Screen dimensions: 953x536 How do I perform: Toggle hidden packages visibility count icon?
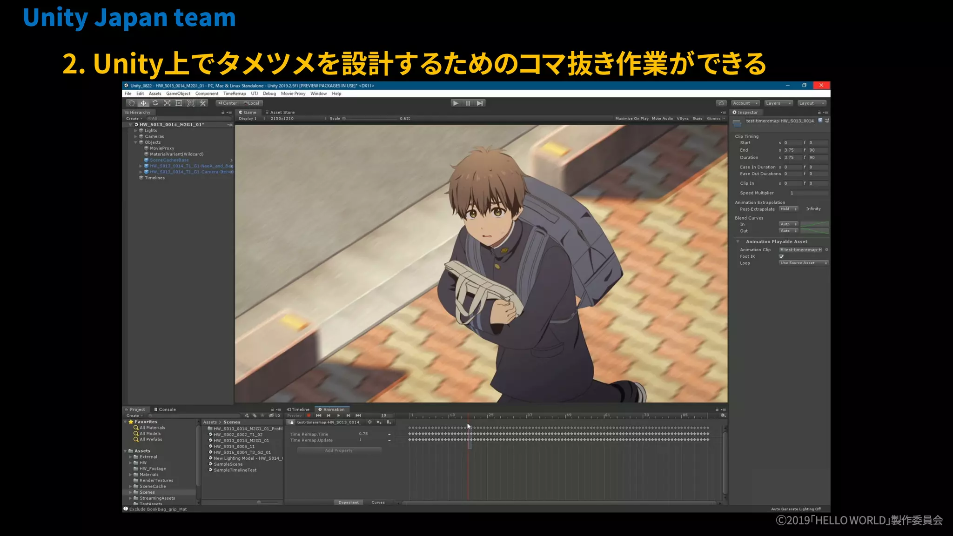coord(274,415)
